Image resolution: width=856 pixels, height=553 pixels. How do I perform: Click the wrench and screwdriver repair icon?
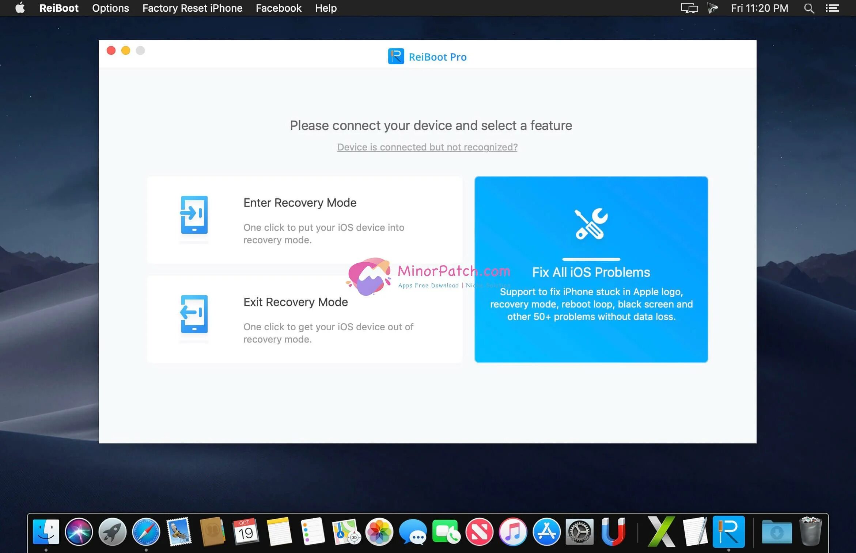pyautogui.click(x=591, y=224)
